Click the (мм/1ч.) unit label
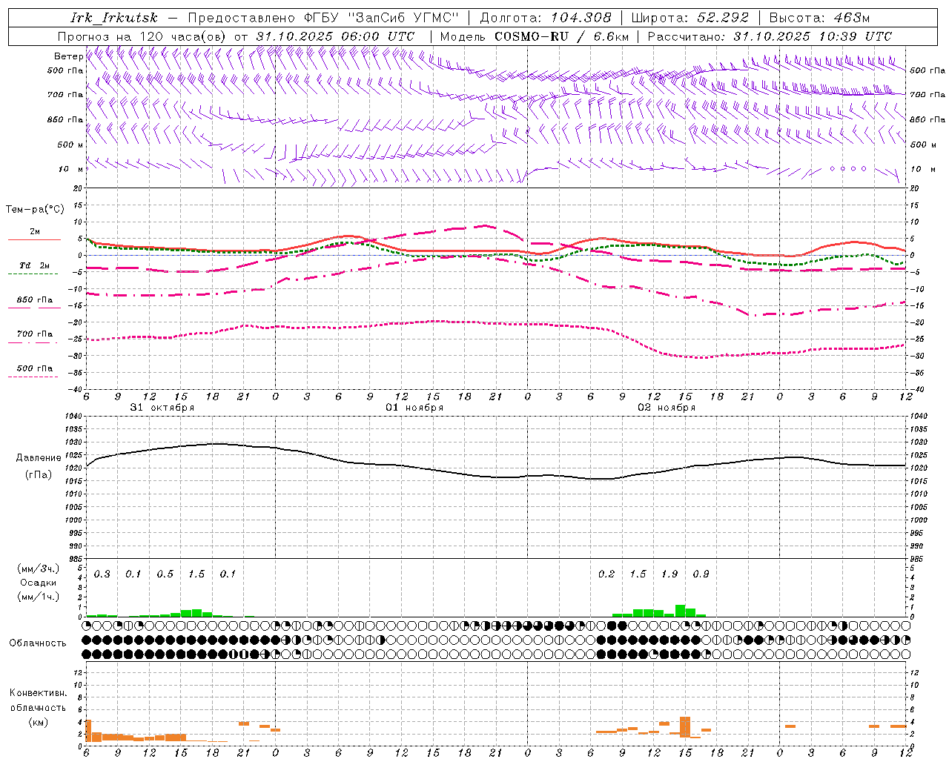Viewport: 949px width, 759px height. [38, 597]
